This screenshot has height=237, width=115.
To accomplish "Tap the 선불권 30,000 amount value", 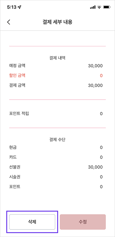I will 95,167.
